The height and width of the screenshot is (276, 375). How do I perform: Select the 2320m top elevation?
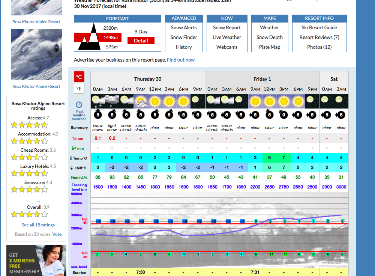tap(111, 28)
